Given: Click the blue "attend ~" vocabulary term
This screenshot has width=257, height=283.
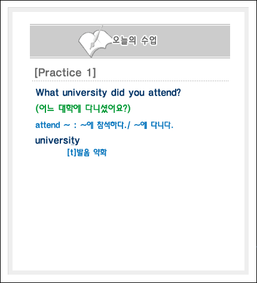Looking at the screenshot, I should click(53, 125).
